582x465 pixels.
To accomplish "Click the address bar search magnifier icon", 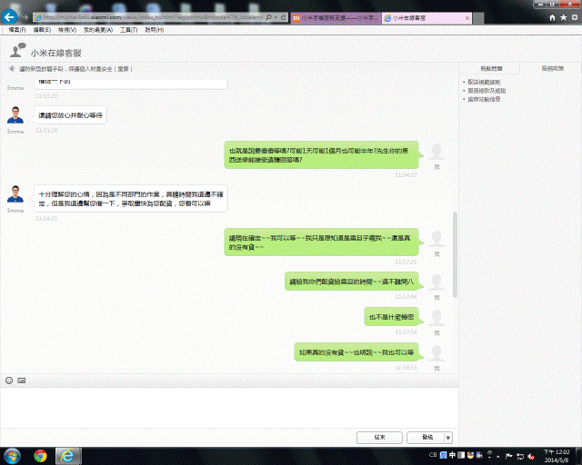I will click(269, 17).
